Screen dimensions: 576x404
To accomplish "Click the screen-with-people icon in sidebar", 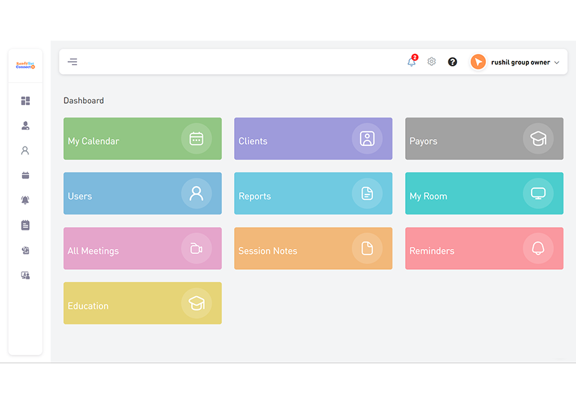I will coord(26,275).
